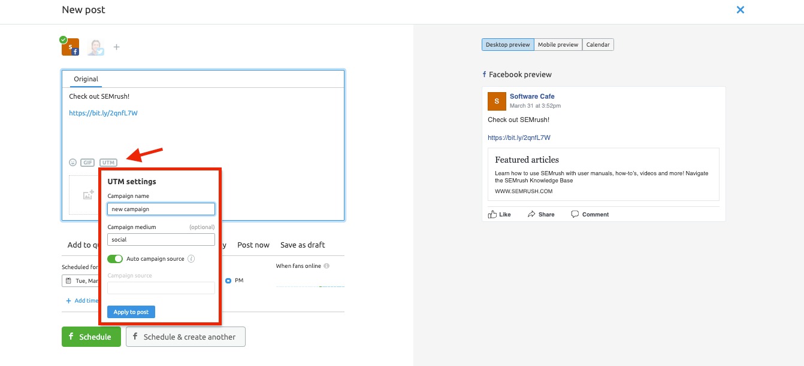This screenshot has height=366, width=804.
Task: Apply UTM settings to post
Action: point(131,312)
